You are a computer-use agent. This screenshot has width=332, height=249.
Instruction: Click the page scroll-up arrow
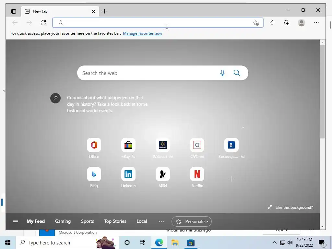322,42
